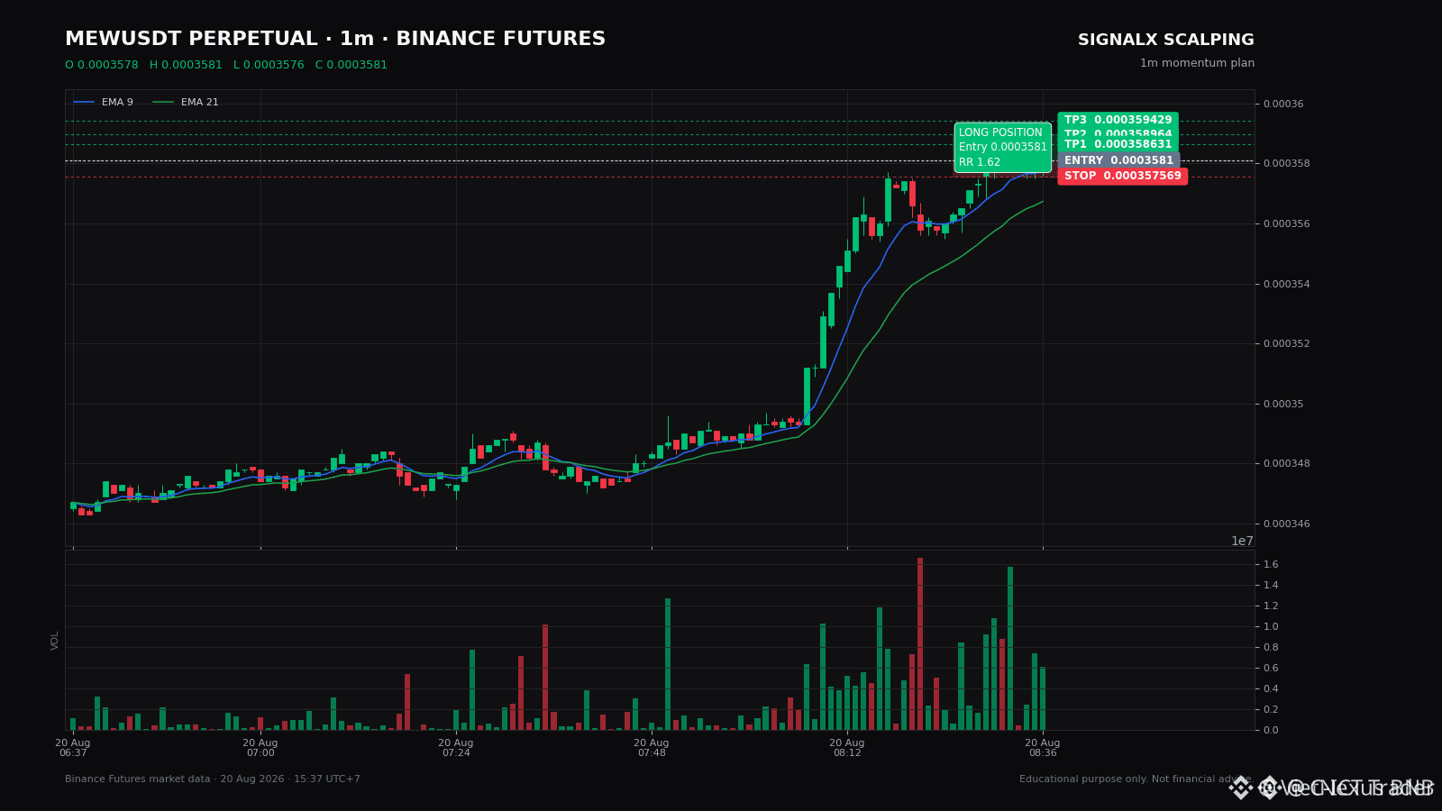1442x811 pixels.
Task: Click the red STOP 0.000357569 label
Action: (1122, 176)
